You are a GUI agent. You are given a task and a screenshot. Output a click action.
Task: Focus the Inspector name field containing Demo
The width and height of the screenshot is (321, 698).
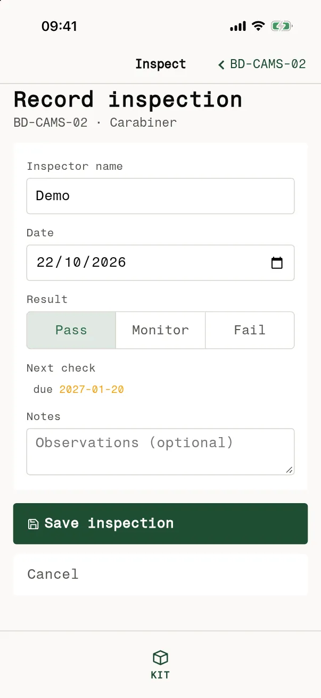coord(160,196)
